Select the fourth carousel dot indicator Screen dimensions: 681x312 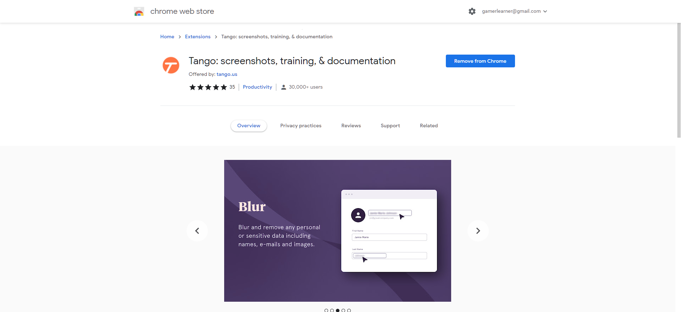(x=343, y=310)
